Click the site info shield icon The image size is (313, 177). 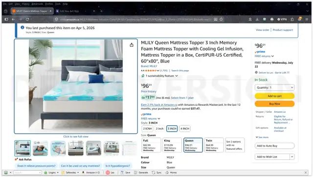pos(57,20)
